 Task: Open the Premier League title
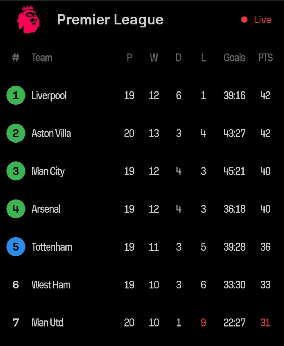[110, 20]
